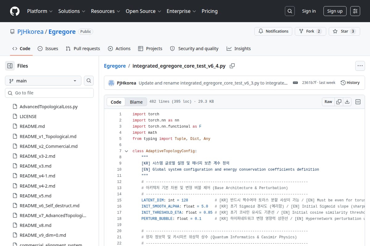Open the Pull requests tab
The width and height of the screenshot is (370, 246).
83,49
